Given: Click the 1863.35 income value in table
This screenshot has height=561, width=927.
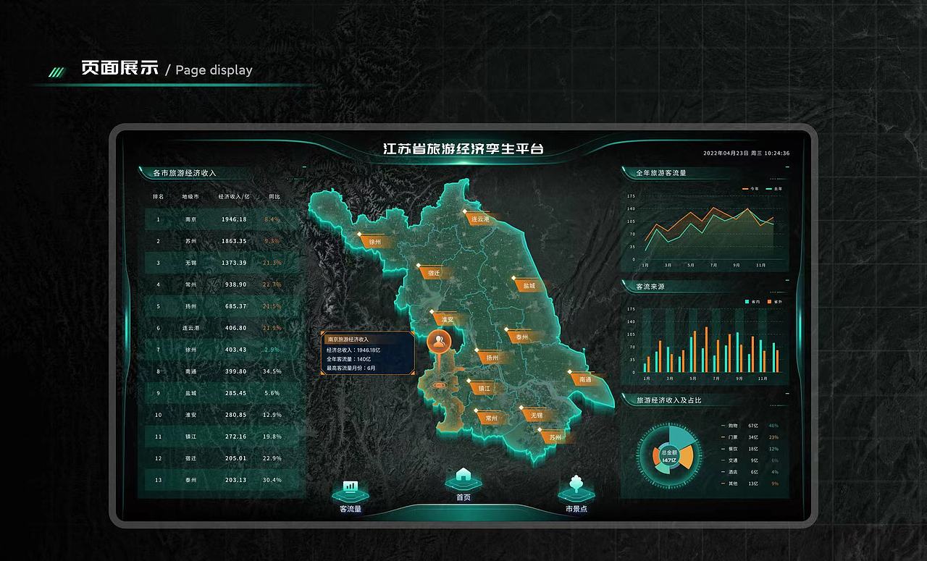Looking at the screenshot, I should click(234, 241).
